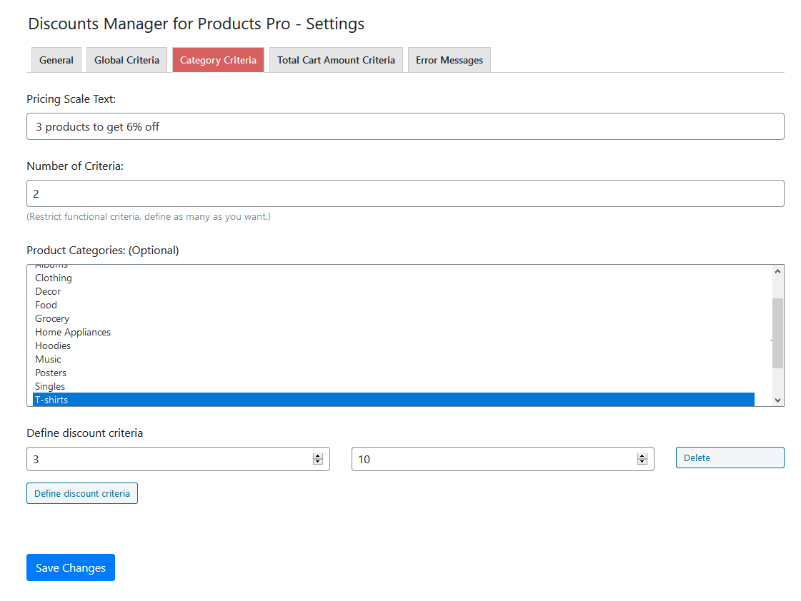Switch to Global Criteria tab

tap(126, 60)
